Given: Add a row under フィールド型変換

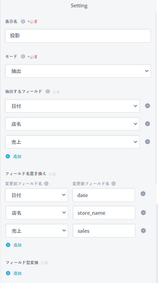Looking at the screenshot, I should coord(14,273).
